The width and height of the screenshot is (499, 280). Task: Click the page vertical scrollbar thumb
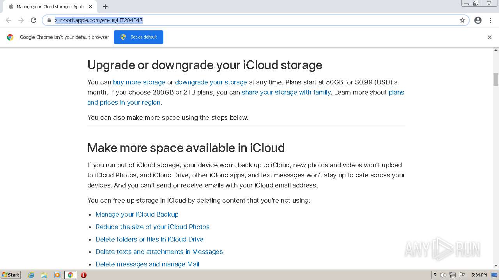[x=496, y=79]
